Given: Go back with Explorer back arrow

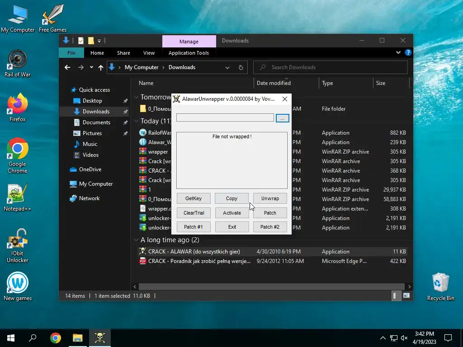Looking at the screenshot, I should pyautogui.click(x=67, y=68).
